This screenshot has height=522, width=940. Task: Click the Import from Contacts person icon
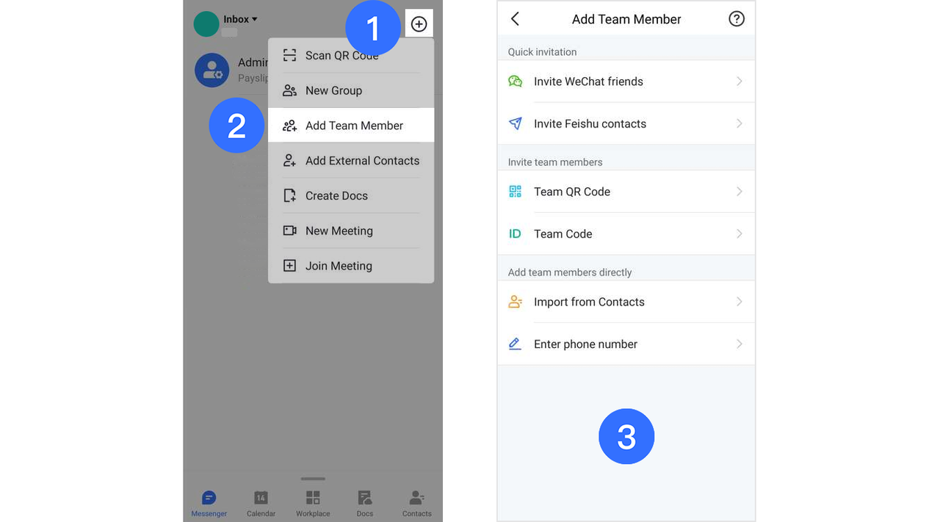point(516,302)
